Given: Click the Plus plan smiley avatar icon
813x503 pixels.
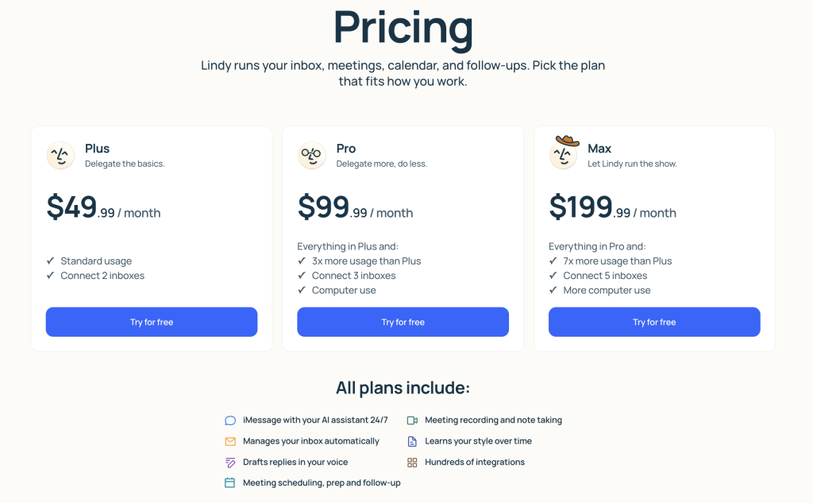Looking at the screenshot, I should (60, 155).
